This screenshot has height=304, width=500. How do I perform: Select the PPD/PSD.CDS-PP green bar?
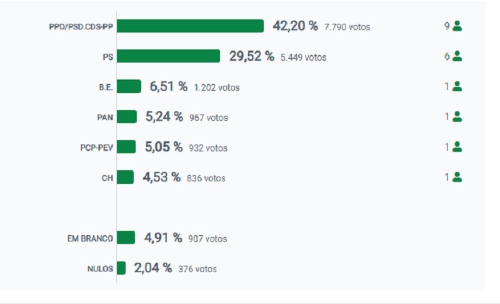click(x=190, y=26)
